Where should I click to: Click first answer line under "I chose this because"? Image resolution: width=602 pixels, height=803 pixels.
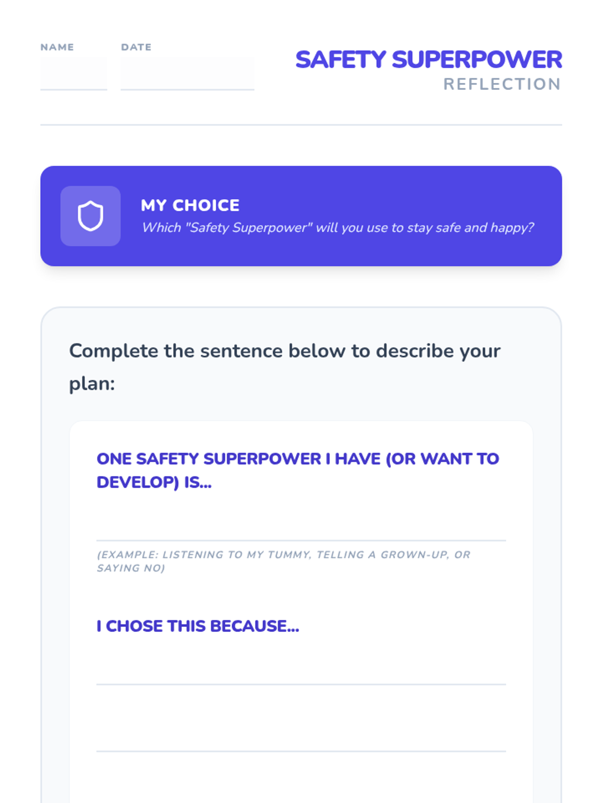301,672
